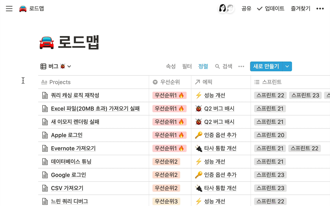
Task: Click the red car page icon in breadcrumb
Action: click(x=23, y=9)
